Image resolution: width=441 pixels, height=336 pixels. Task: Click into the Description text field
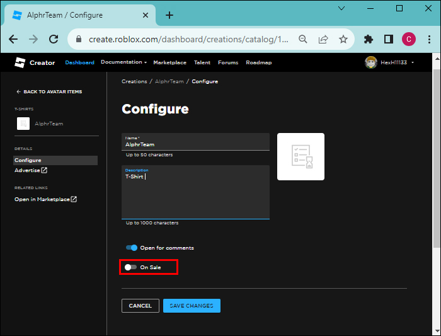pos(195,195)
